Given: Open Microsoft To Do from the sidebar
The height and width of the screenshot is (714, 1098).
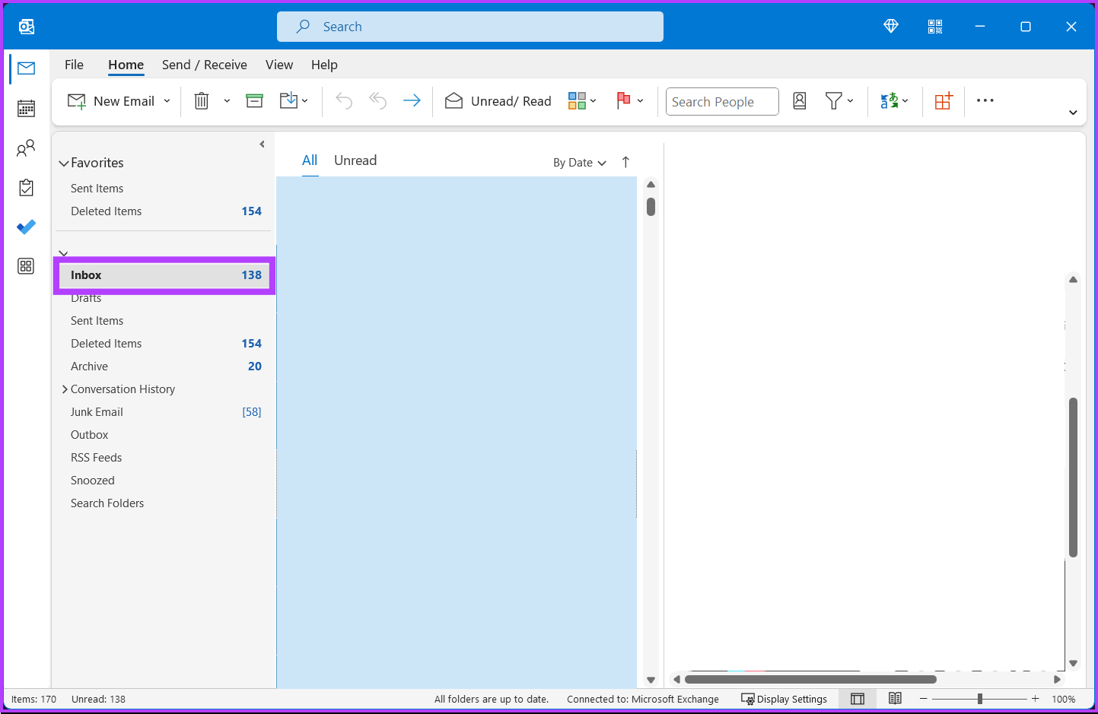Looking at the screenshot, I should (26, 227).
